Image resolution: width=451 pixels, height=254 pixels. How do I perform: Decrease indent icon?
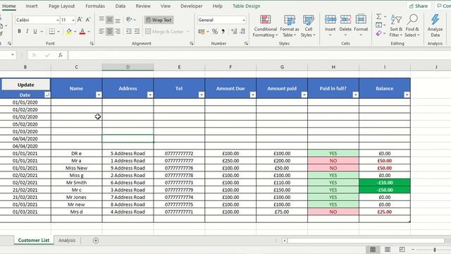tap(129, 31)
